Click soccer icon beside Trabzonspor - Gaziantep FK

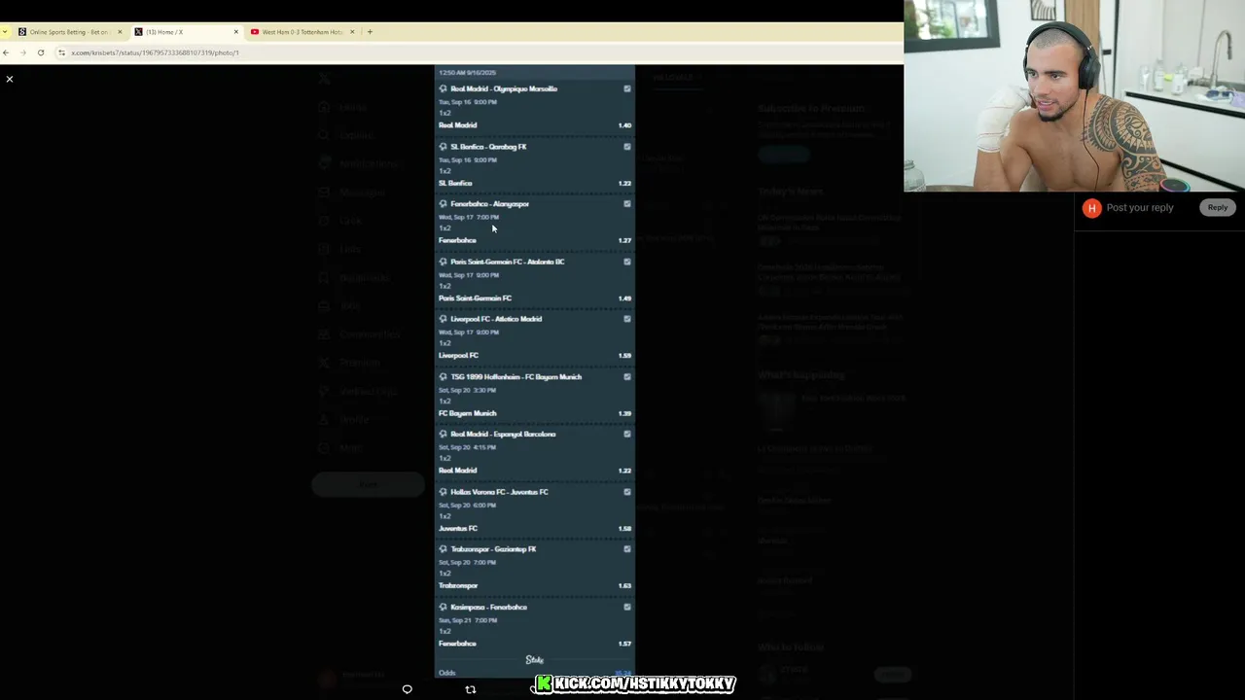pyautogui.click(x=444, y=549)
